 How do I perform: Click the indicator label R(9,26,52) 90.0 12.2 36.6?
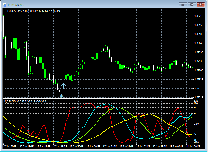(x=18, y=101)
